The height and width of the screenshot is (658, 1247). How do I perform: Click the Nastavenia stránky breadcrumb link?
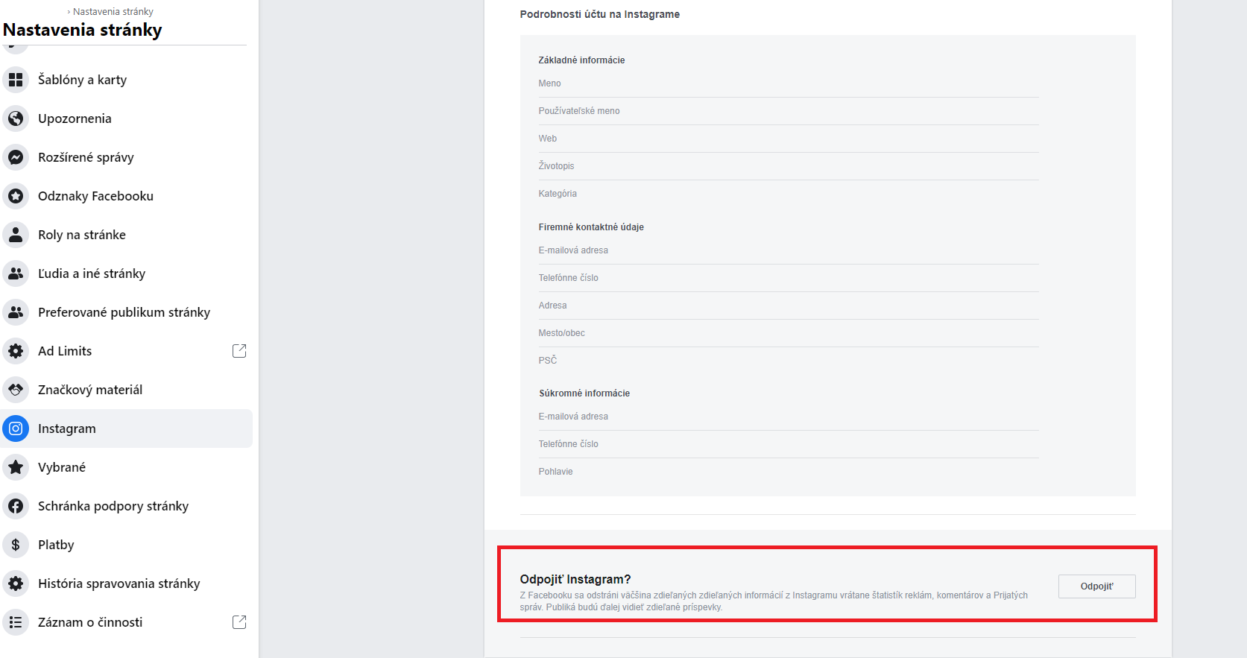(113, 12)
